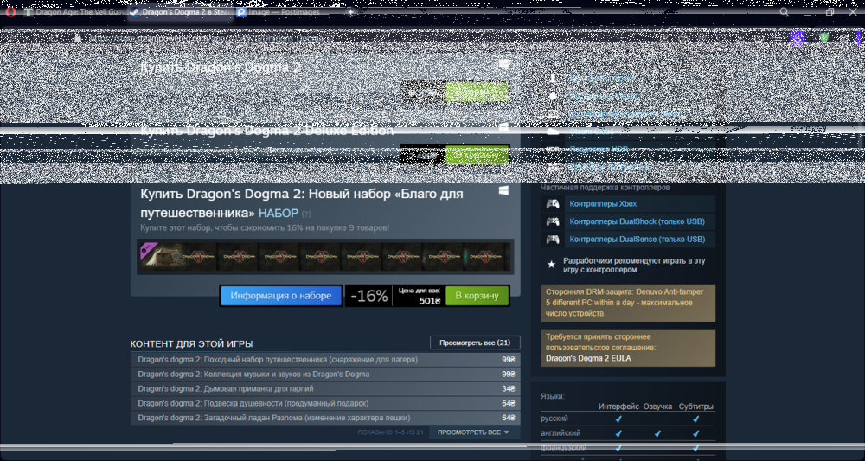This screenshot has width=865, height=461.
Task: Click Информация о наборе button
Action: coord(281,296)
